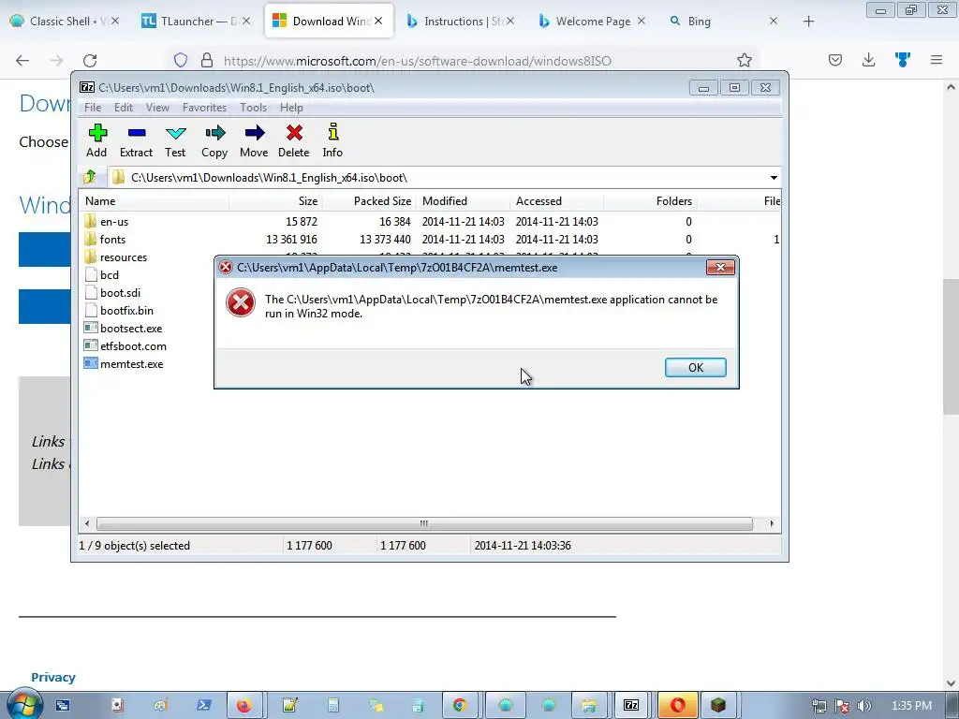Reload the Firefox page
This screenshot has height=719, width=959.
point(90,61)
